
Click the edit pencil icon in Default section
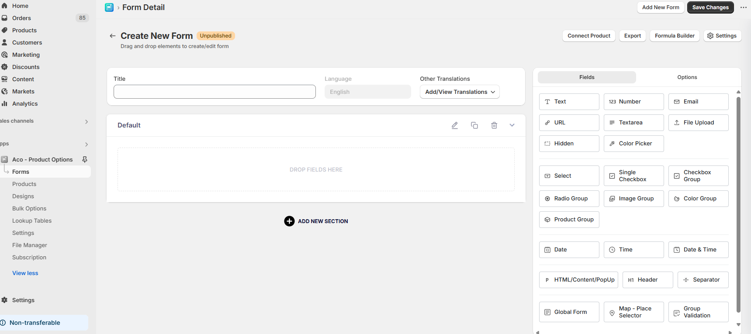454,125
